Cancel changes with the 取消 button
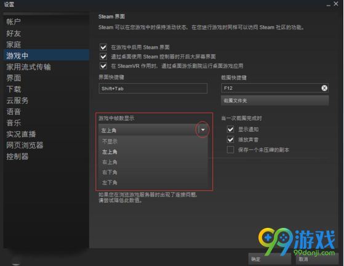This screenshot has width=344, height=266. coord(318,259)
